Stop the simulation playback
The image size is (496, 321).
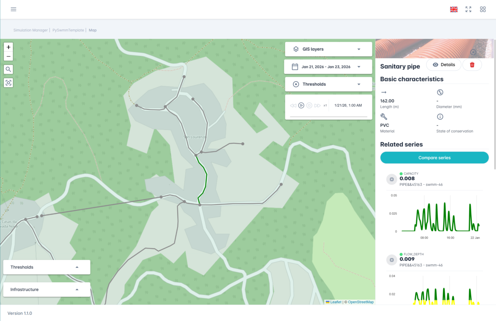pos(309,105)
